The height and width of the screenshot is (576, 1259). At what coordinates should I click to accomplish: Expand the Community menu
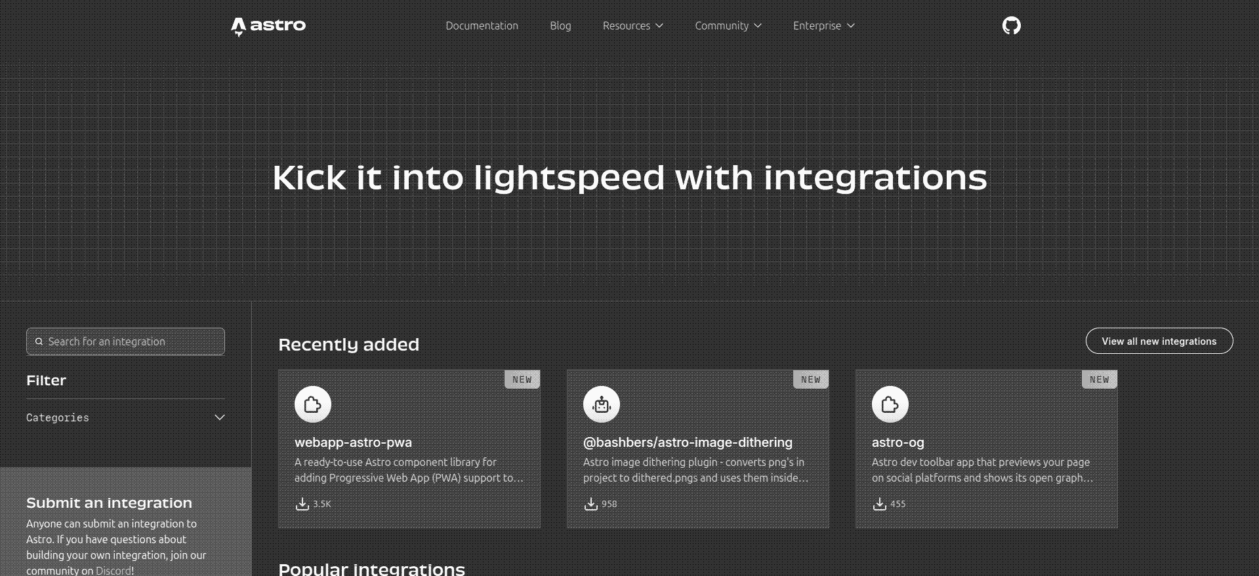click(x=728, y=26)
